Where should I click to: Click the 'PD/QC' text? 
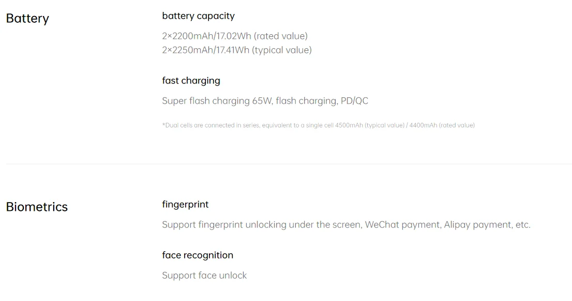tap(354, 101)
